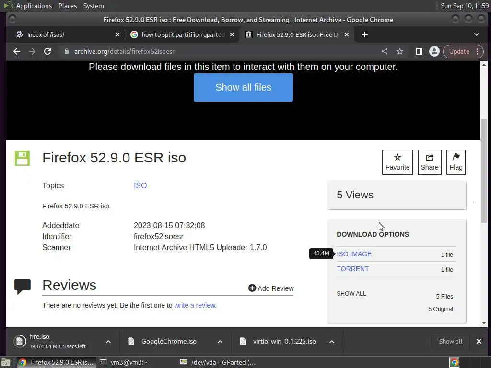
Task: Open a new tab with the plus icon
Action: tap(365, 34)
